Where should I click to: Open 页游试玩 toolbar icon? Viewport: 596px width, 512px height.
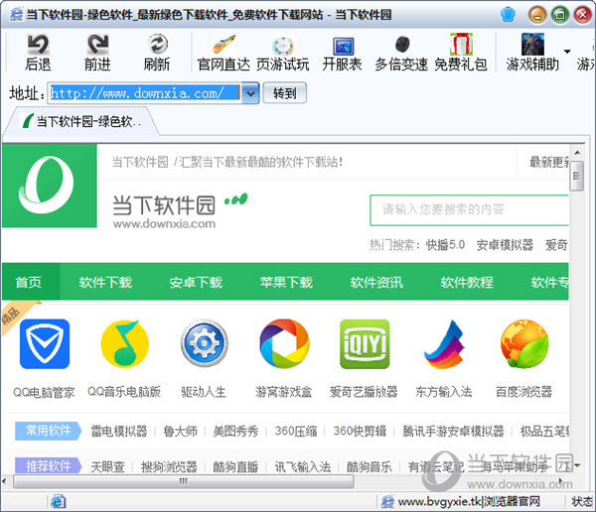[283, 45]
